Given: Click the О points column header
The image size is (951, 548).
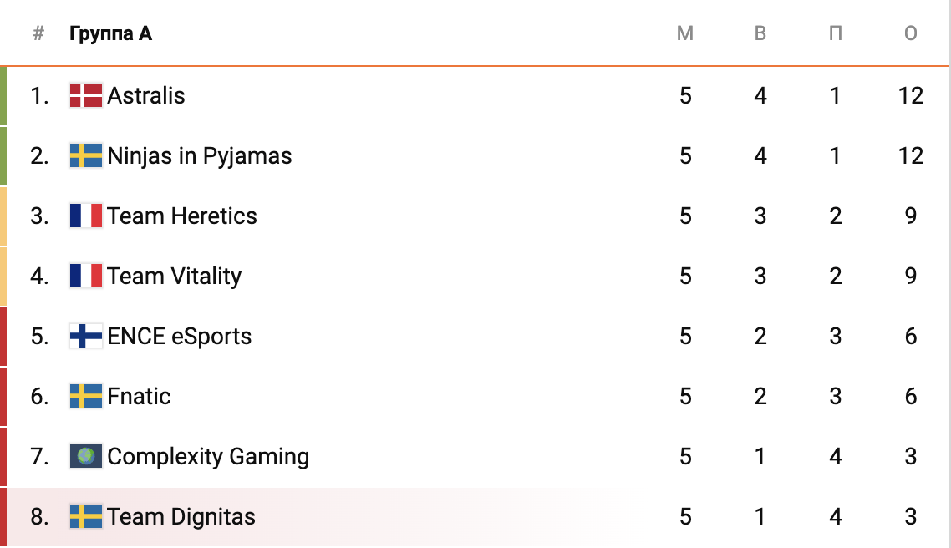Looking at the screenshot, I should (911, 33).
